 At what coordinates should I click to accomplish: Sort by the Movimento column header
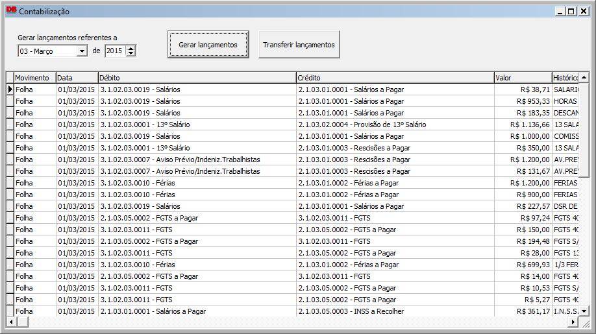[x=34, y=78]
